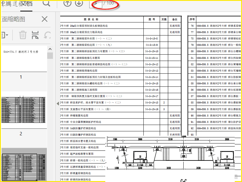
Task: Click drawing number S4-3-15-15
Action: click(x=152, y=83)
